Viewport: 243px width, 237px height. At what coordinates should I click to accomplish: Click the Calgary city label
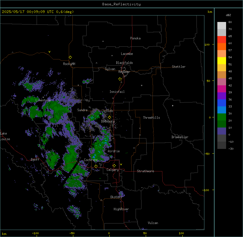112,170
